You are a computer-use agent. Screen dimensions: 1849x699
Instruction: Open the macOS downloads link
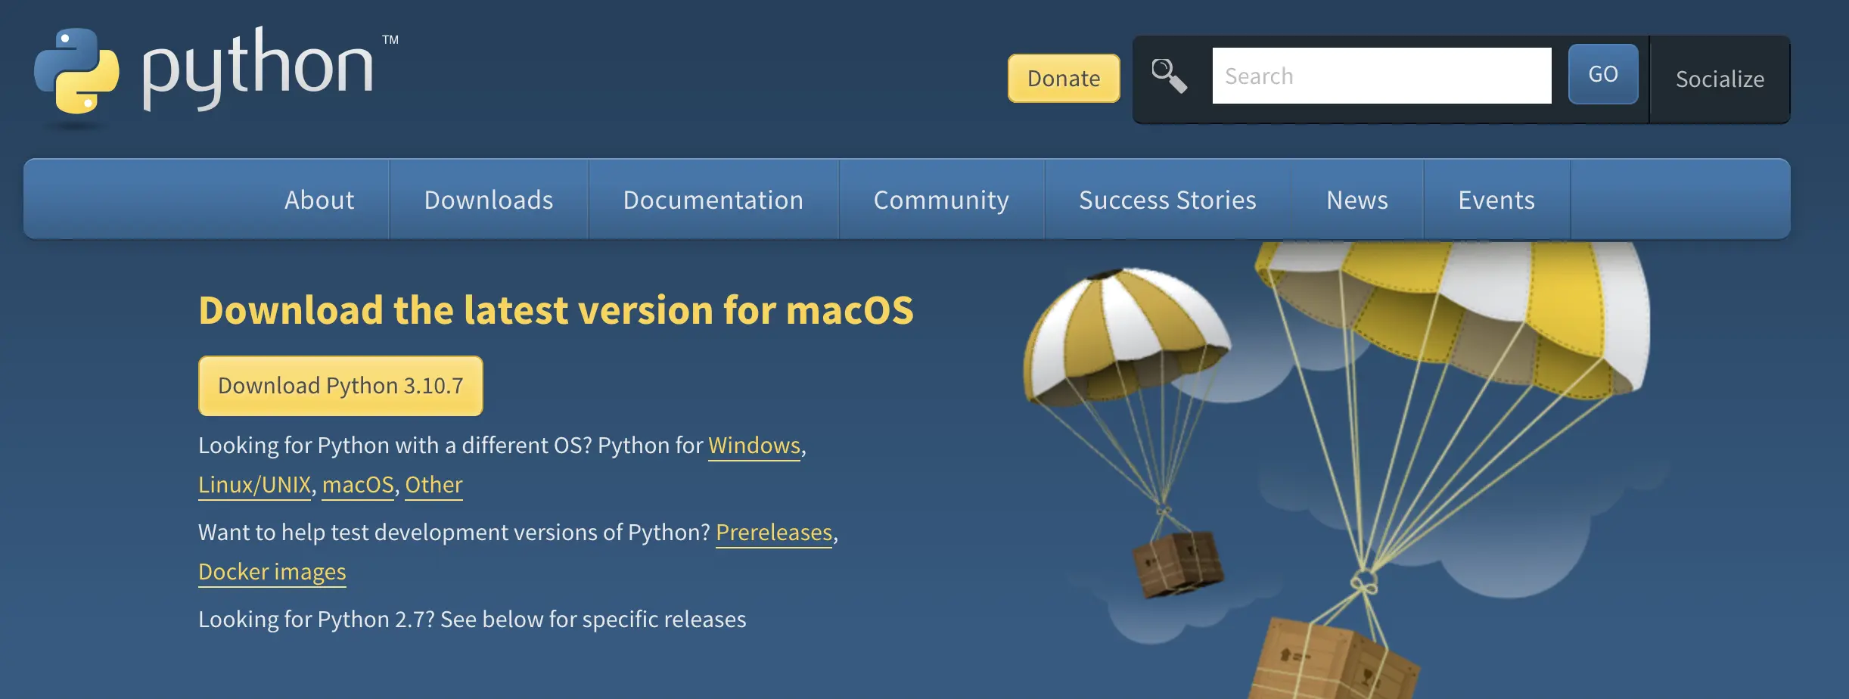click(357, 485)
